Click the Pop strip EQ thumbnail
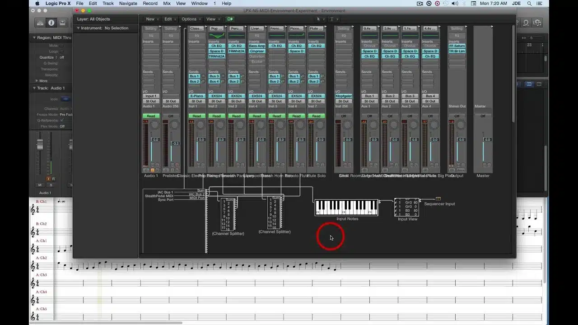The width and height of the screenshot is (578, 325). click(x=217, y=35)
